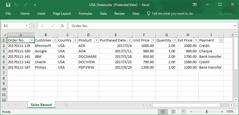Viewport: 239px width, 115px height.
Task: Switch to the Data tab
Action: pyautogui.click(x=103, y=14)
